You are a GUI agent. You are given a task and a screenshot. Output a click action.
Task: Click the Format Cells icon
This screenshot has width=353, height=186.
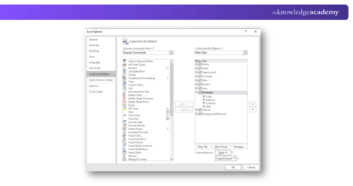point(124,122)
